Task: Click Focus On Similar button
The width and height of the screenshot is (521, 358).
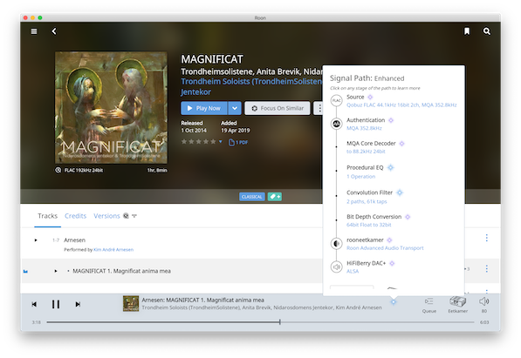Action: 278,108
